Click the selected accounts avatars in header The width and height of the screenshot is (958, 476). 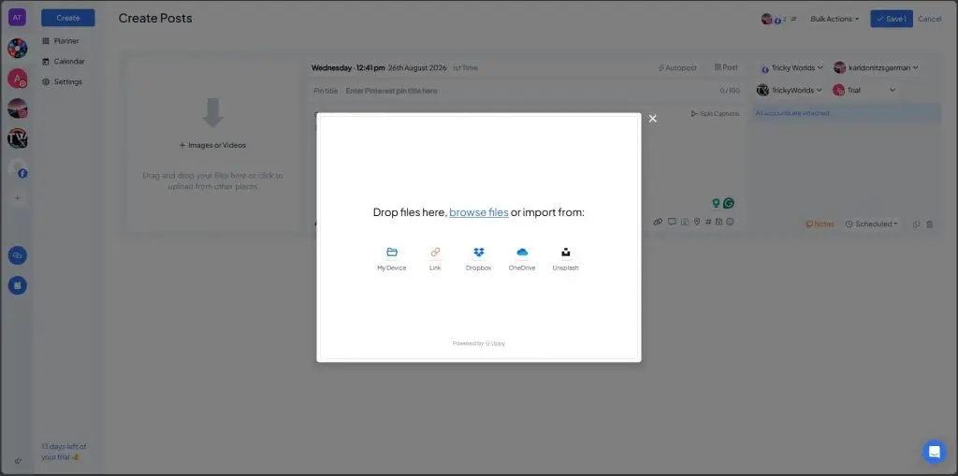coord(778,19)
